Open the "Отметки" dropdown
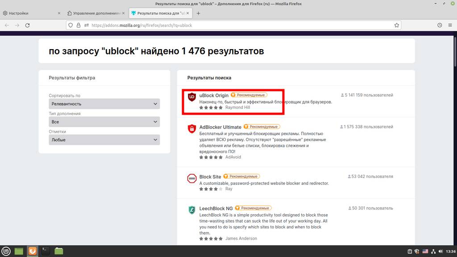The width and height of the screenshot is (457, 257). 104,140
